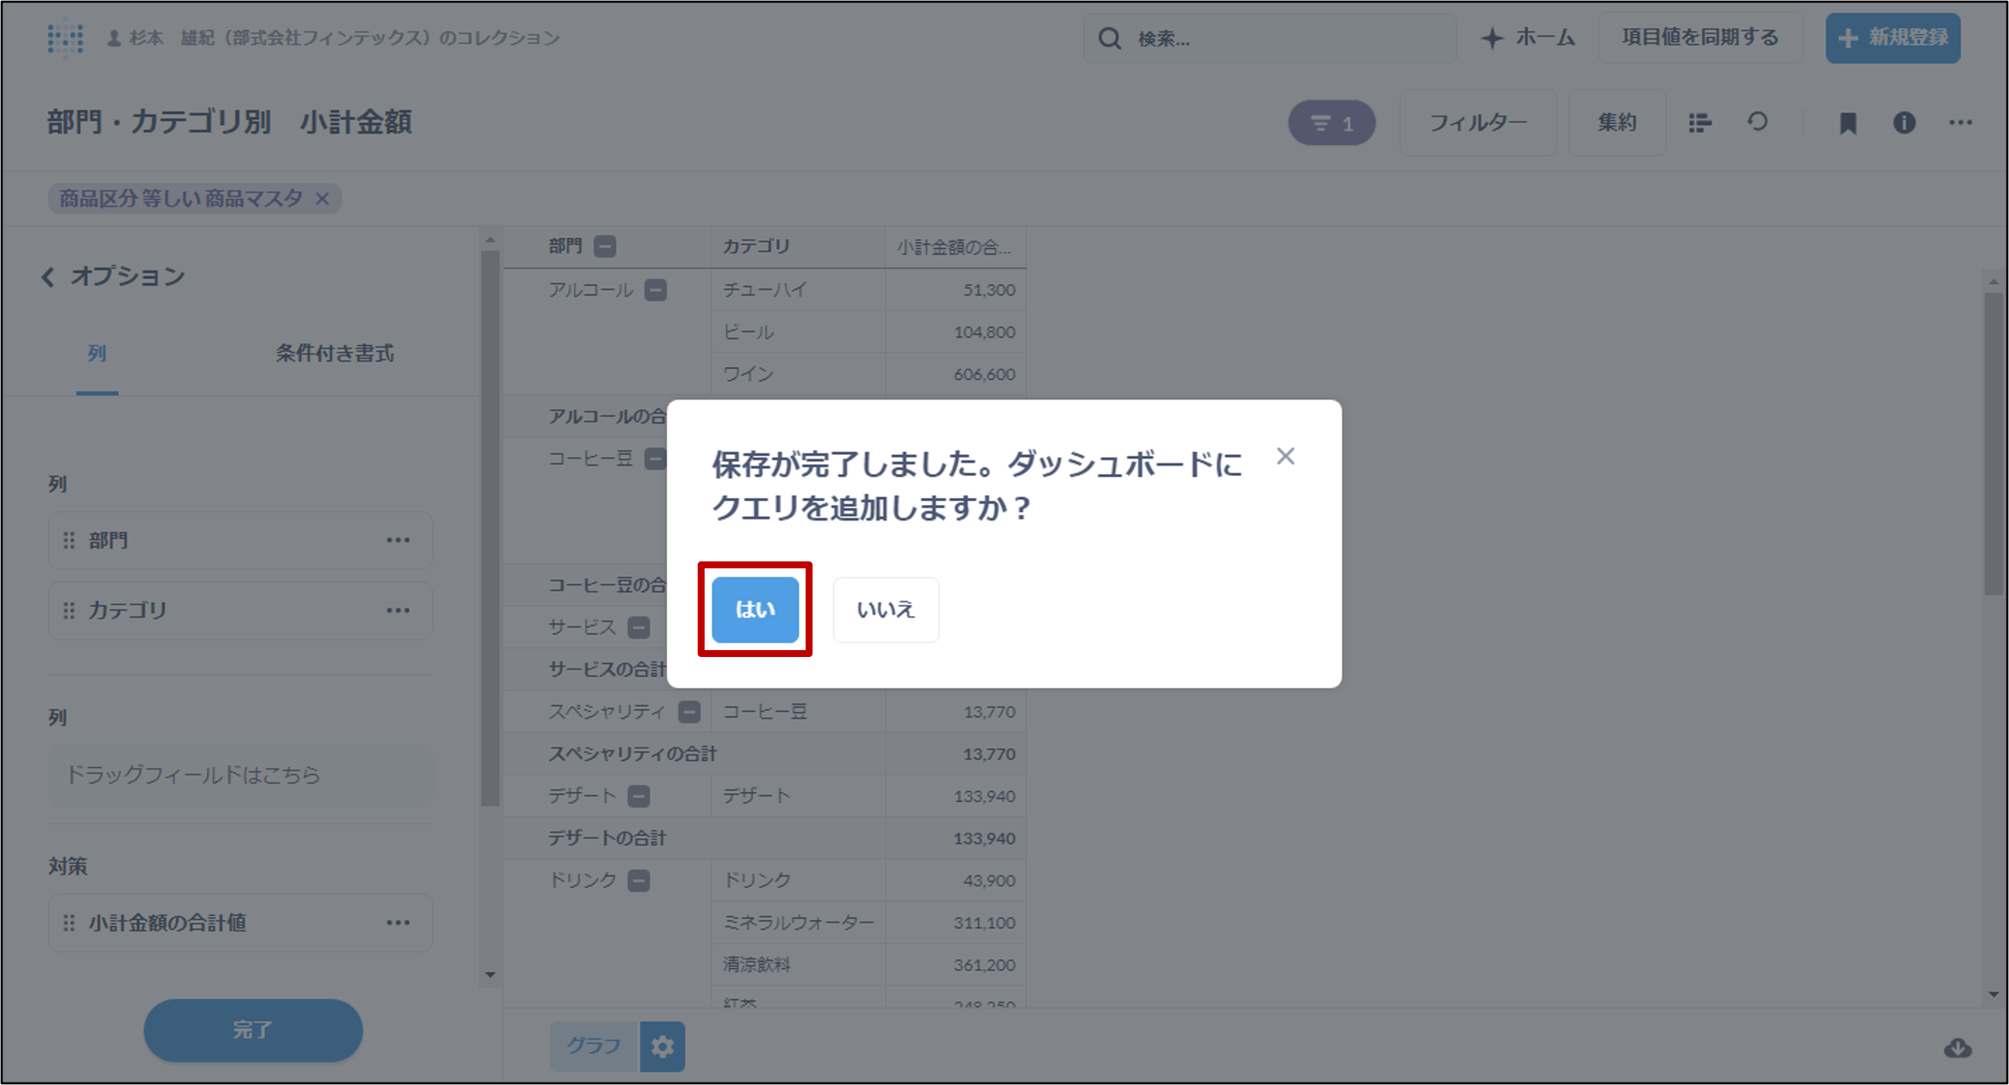Open the gear settings next to グラフ
The height and width of the screenshot is (1085, 2009).
pyautogui.click(x=662, y=1046)
